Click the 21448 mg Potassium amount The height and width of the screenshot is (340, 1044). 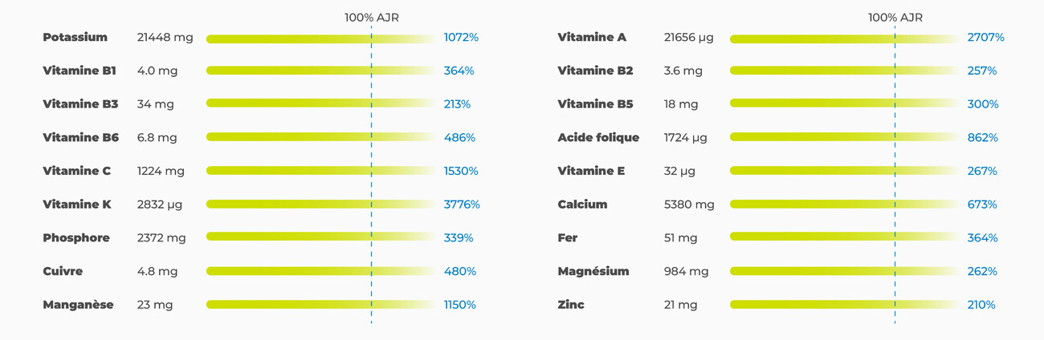[165, 38]
